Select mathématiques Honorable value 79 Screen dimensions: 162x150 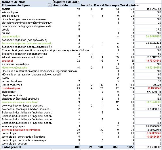[78, 88]
